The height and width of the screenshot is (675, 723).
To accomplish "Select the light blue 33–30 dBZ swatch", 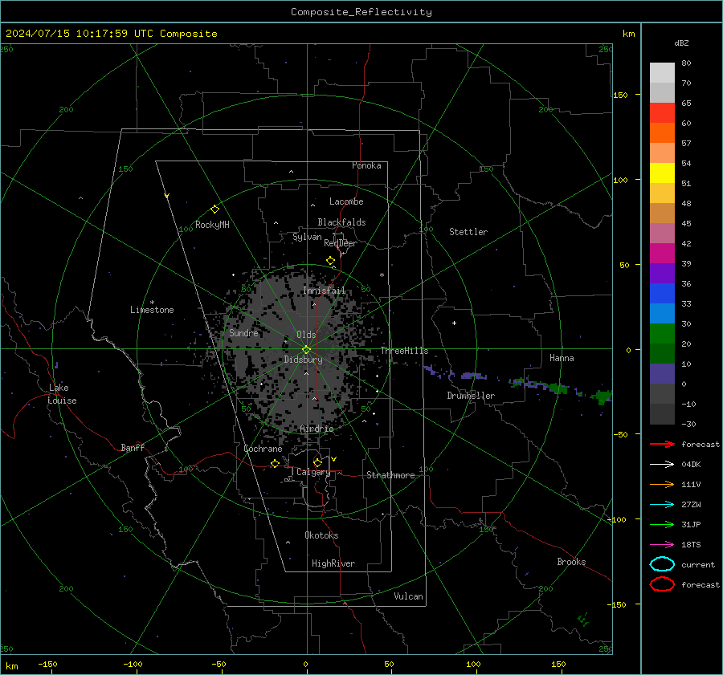I will (x=662, y=314).
